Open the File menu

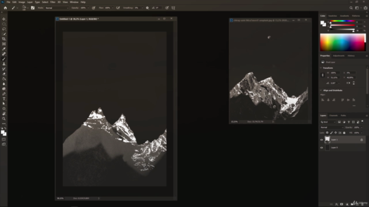click(x=8, y=2)
